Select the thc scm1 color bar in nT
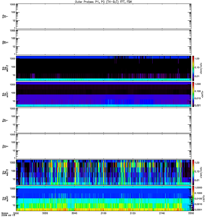 pyautogui.click(x=193, y=198)
